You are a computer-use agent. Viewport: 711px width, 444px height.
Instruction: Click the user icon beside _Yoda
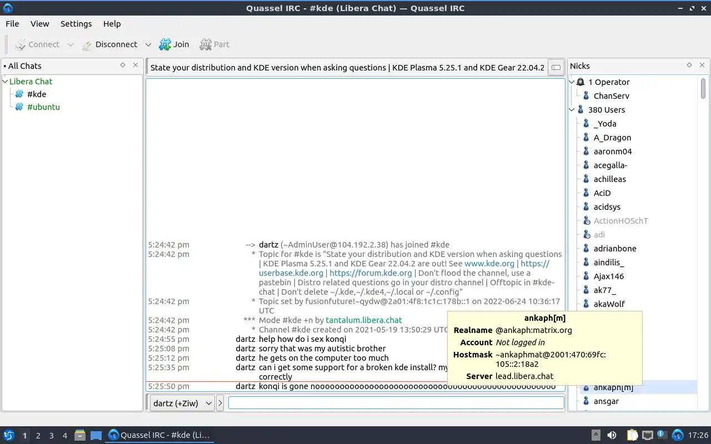click(x=586, y=124)
